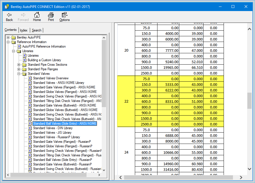Screen dimensions: 255x183
Task: Switch to the Search tab
Action: [36, 30]
